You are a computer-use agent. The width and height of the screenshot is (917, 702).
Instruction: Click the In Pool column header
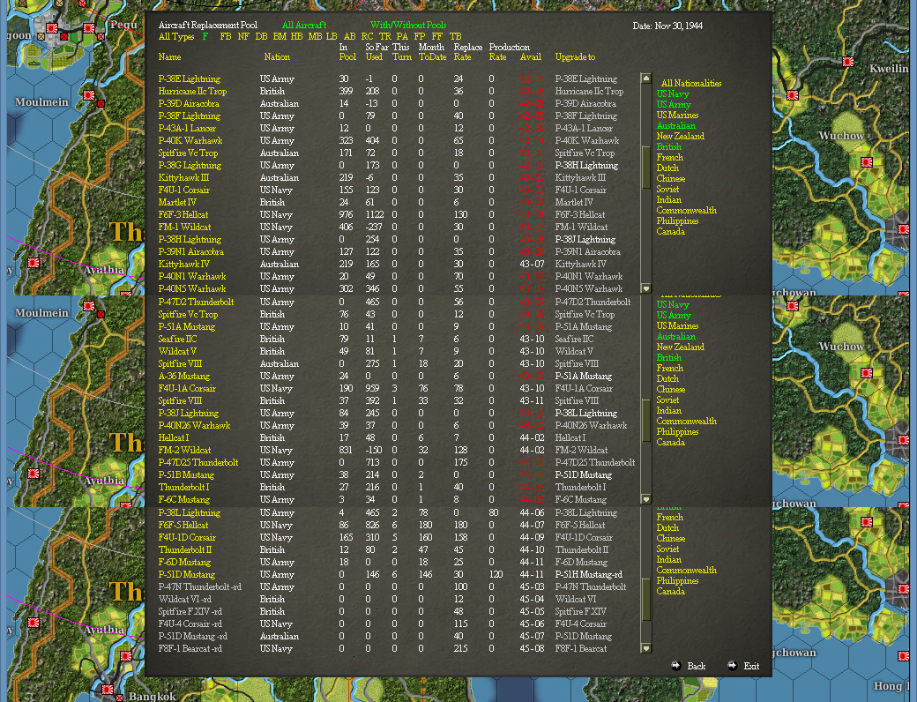pyautogui.click(x=347, y=51)
